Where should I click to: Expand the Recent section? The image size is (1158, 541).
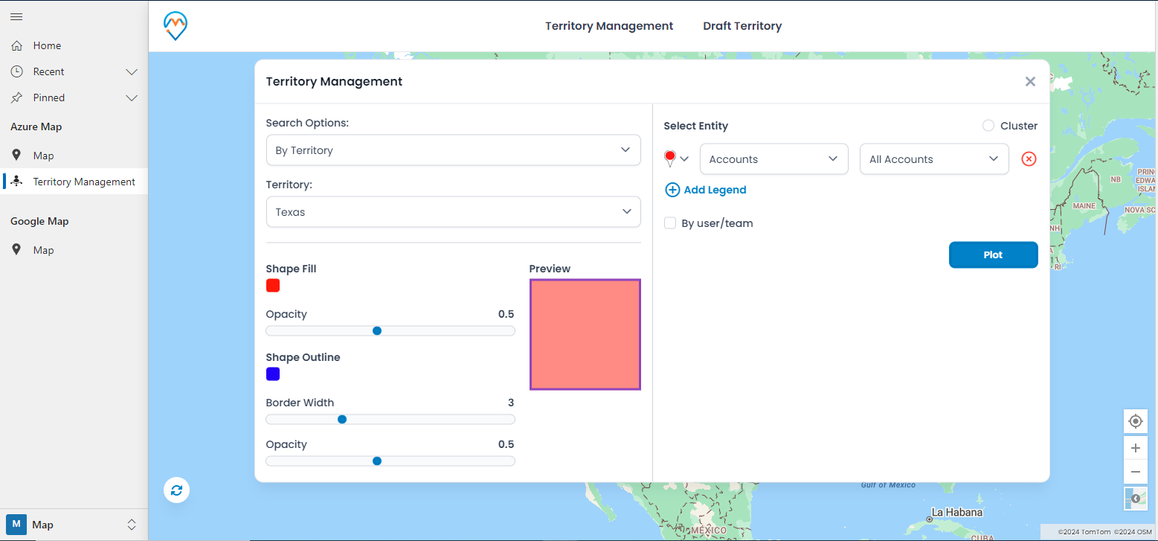click(x=132, y=72)
